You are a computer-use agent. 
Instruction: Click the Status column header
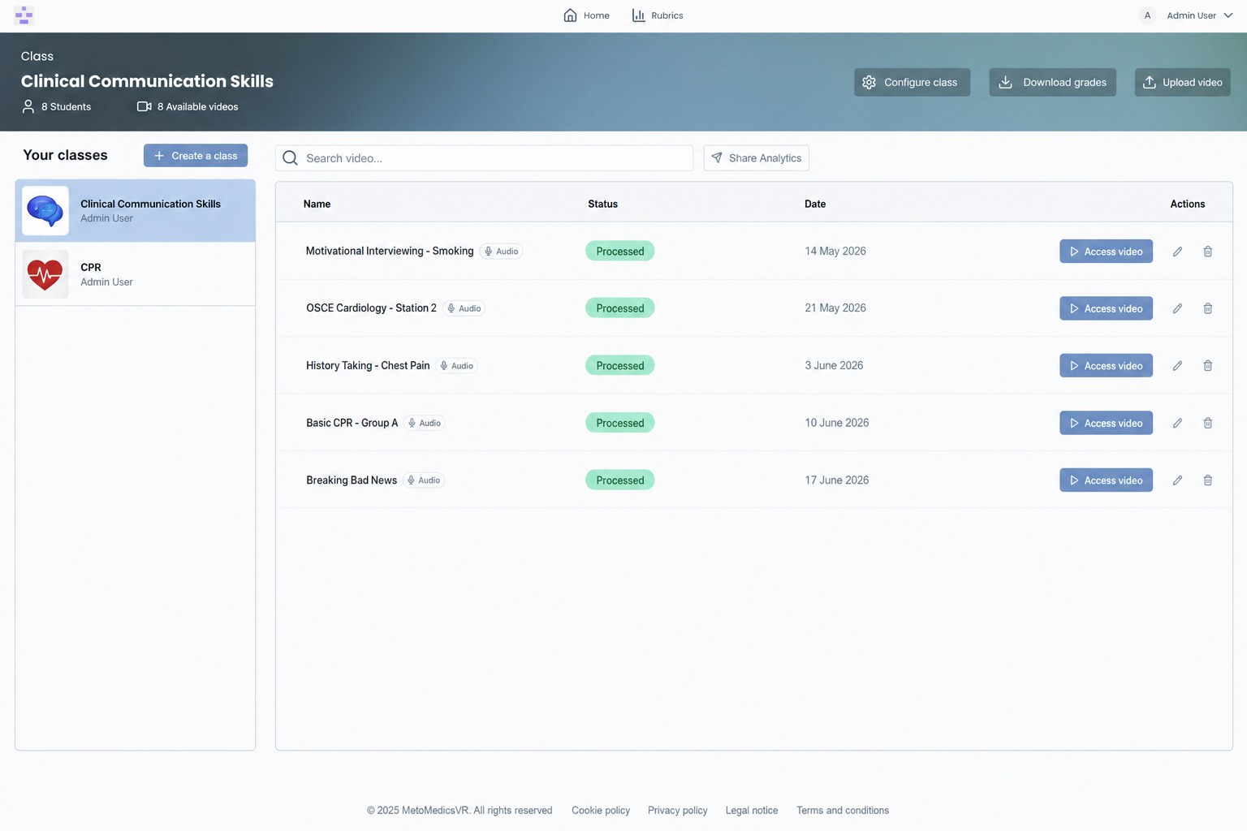point(603,205)
